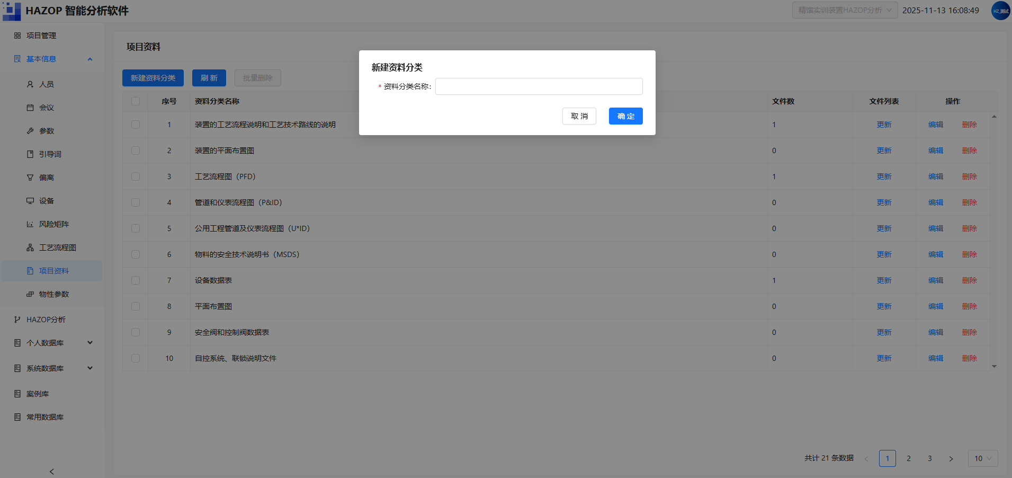1012x478 pixels.
Task: Go to page 2
Action: (x=909, y=458)
